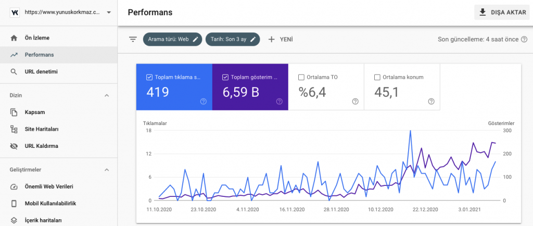Uncheck the Toplam tıklama checkbox

coord(149,78)
